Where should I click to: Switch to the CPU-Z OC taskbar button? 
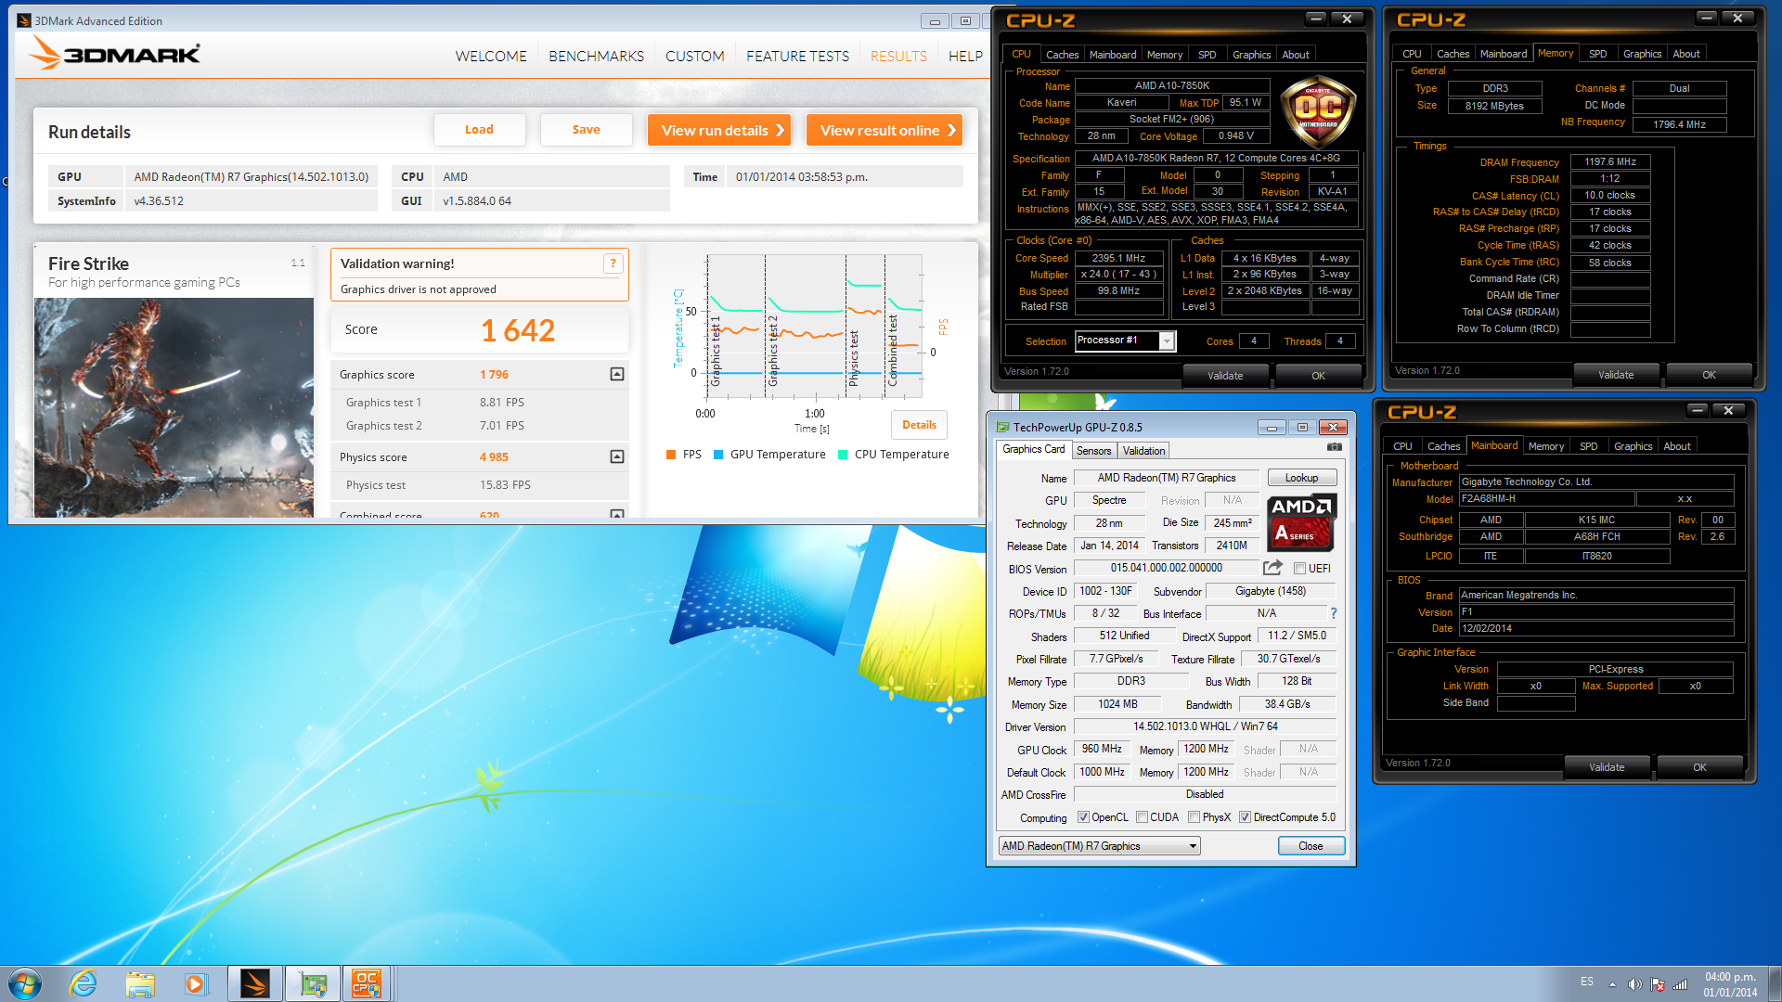click(367, 983)
